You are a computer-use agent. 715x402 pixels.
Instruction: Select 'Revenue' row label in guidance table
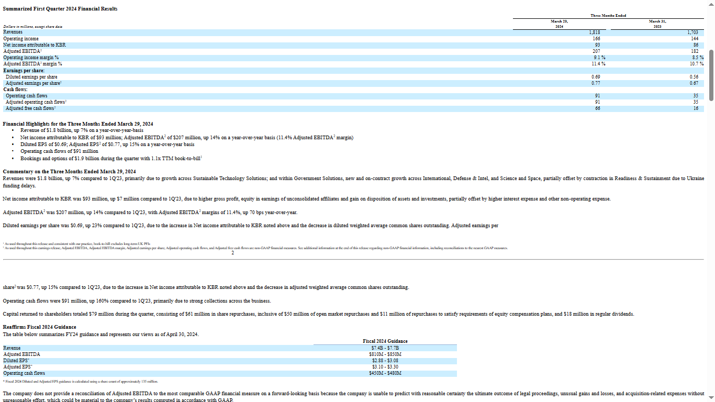pos(12,348)
